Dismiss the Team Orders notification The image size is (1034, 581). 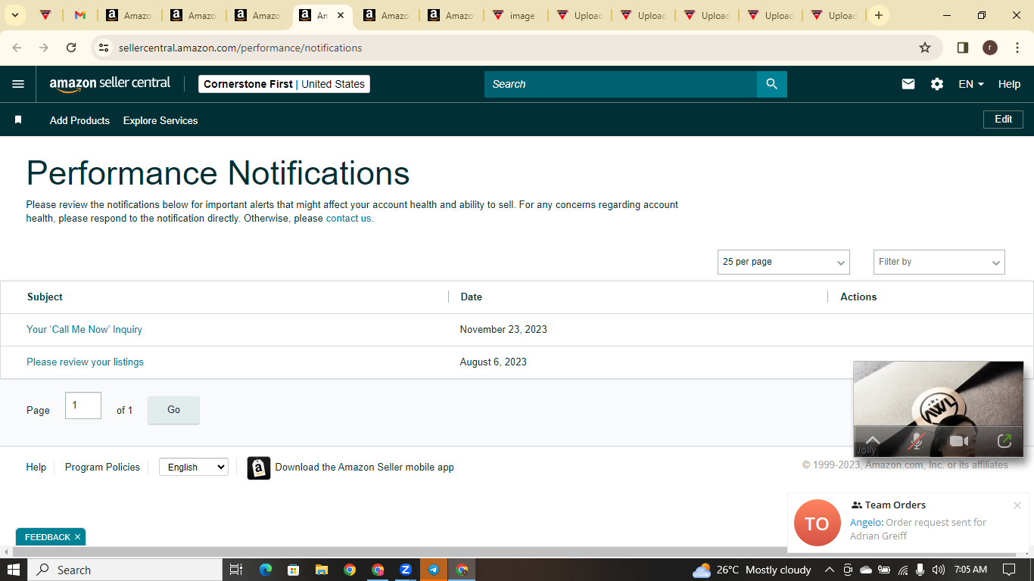[x=1017, y=505]
